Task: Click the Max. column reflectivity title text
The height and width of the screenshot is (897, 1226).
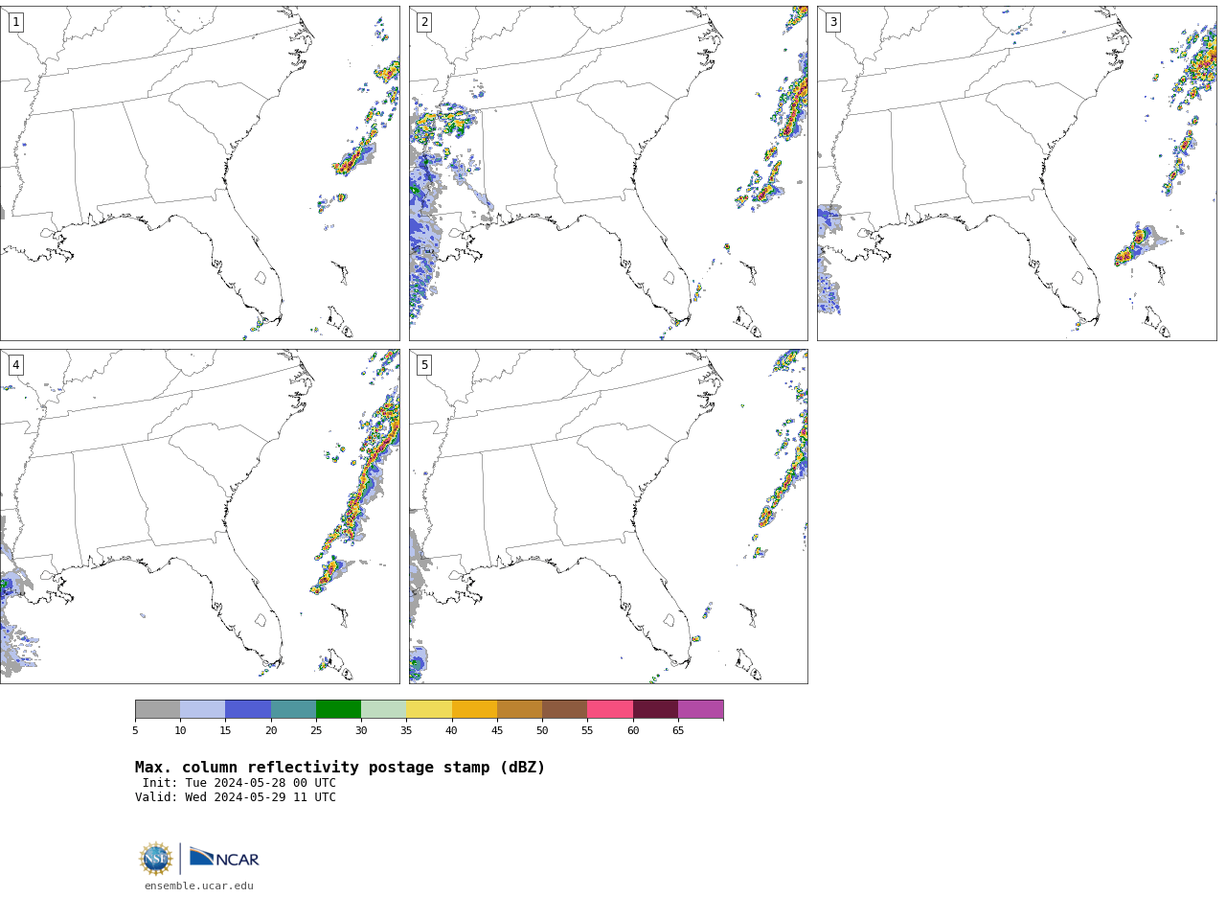Action: point(340,768)
